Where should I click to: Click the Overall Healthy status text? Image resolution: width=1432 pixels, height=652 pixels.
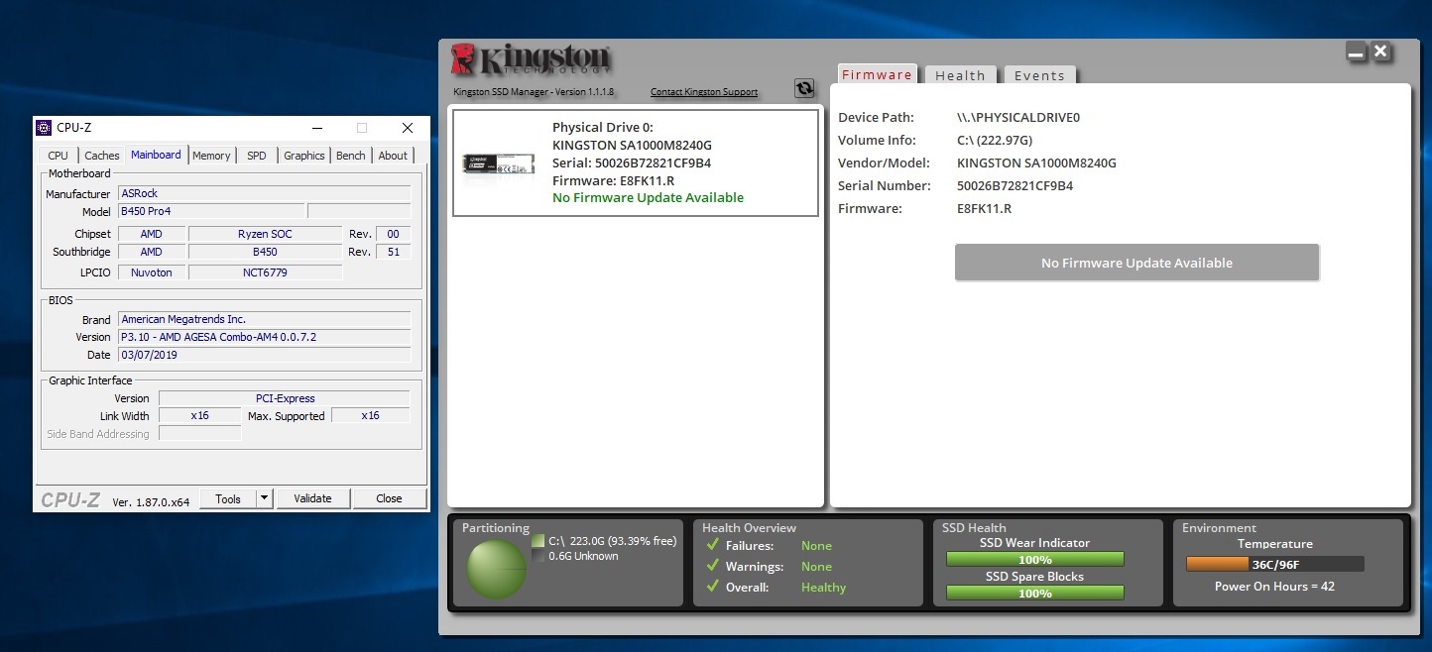coord(823,587)
